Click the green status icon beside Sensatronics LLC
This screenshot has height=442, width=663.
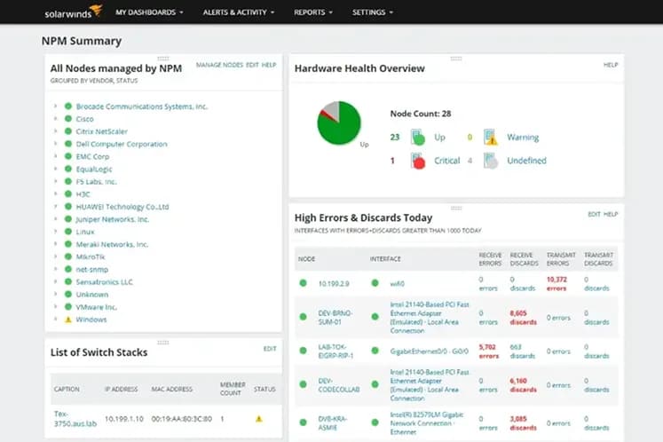click(x=68, y=281)
